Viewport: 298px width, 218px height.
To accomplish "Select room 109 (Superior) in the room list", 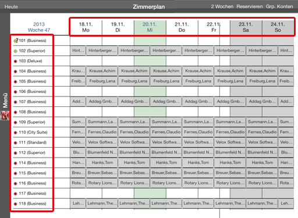I will pyautogui.click(x=33, y=122).
